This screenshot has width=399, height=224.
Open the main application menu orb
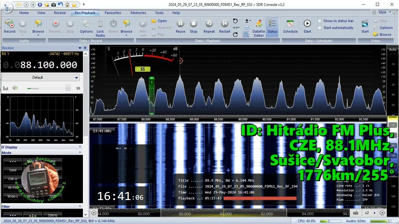tap(7, 7)
